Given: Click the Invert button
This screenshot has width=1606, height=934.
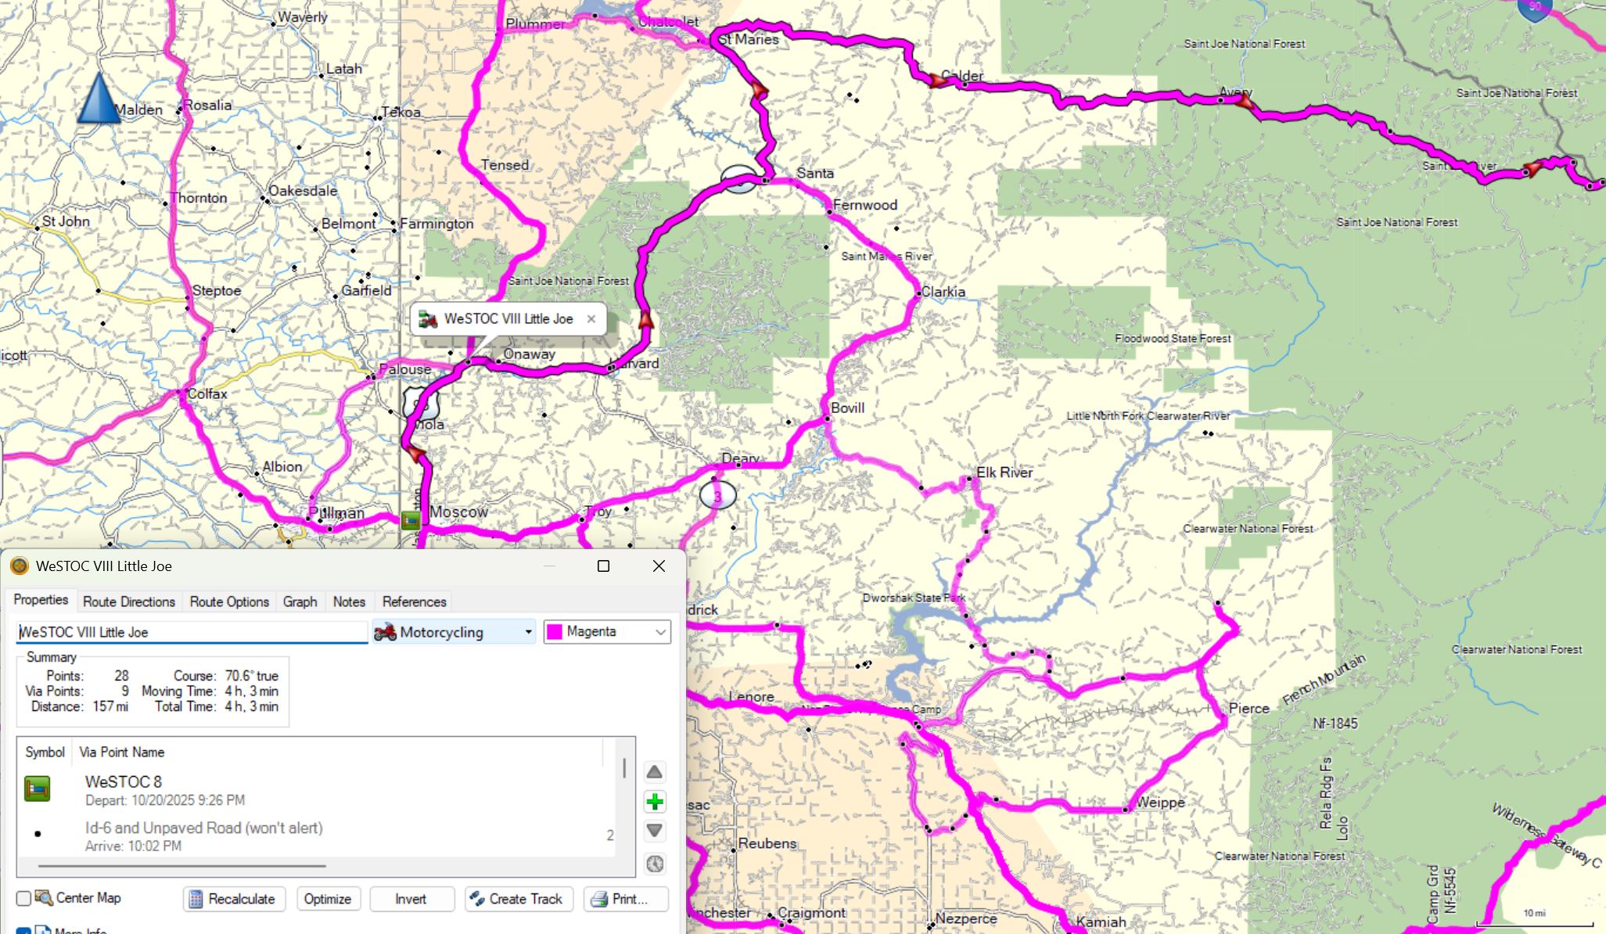Looking at the screenshot, I should click(411, 899).
